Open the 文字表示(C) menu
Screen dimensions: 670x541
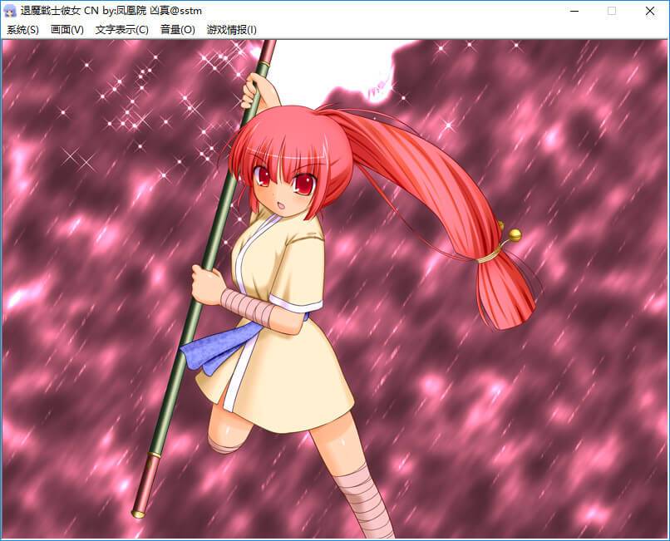click(x=122, y=30)
